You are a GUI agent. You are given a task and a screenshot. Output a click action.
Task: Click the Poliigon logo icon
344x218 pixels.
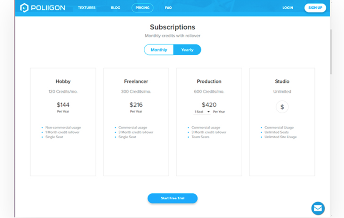click(x=24, y=7)
